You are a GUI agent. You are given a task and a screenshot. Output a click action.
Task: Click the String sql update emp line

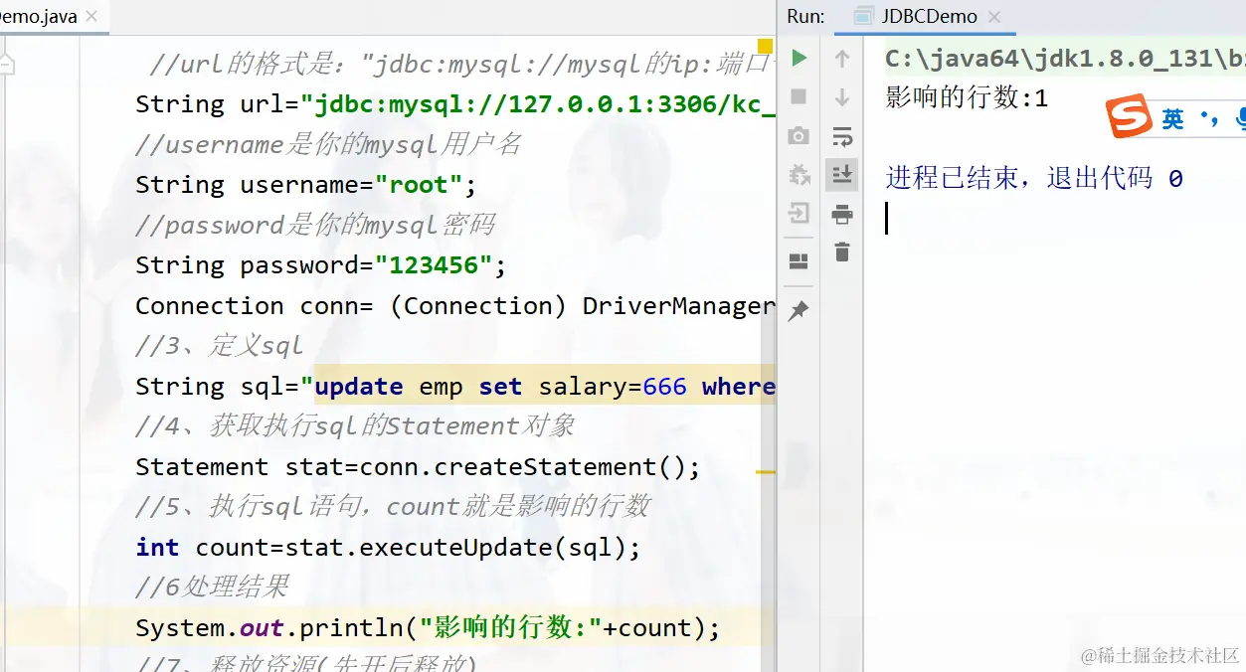[x=454, y=387]
